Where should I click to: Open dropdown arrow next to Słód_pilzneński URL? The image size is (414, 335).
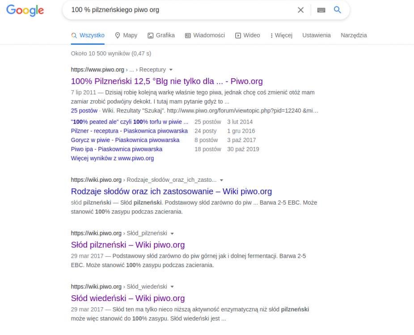[x=172, y=234]
